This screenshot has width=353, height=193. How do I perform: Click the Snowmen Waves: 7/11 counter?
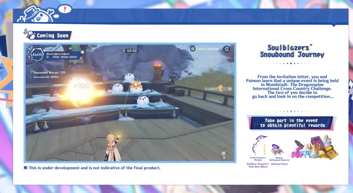click(x=49, y=72)
